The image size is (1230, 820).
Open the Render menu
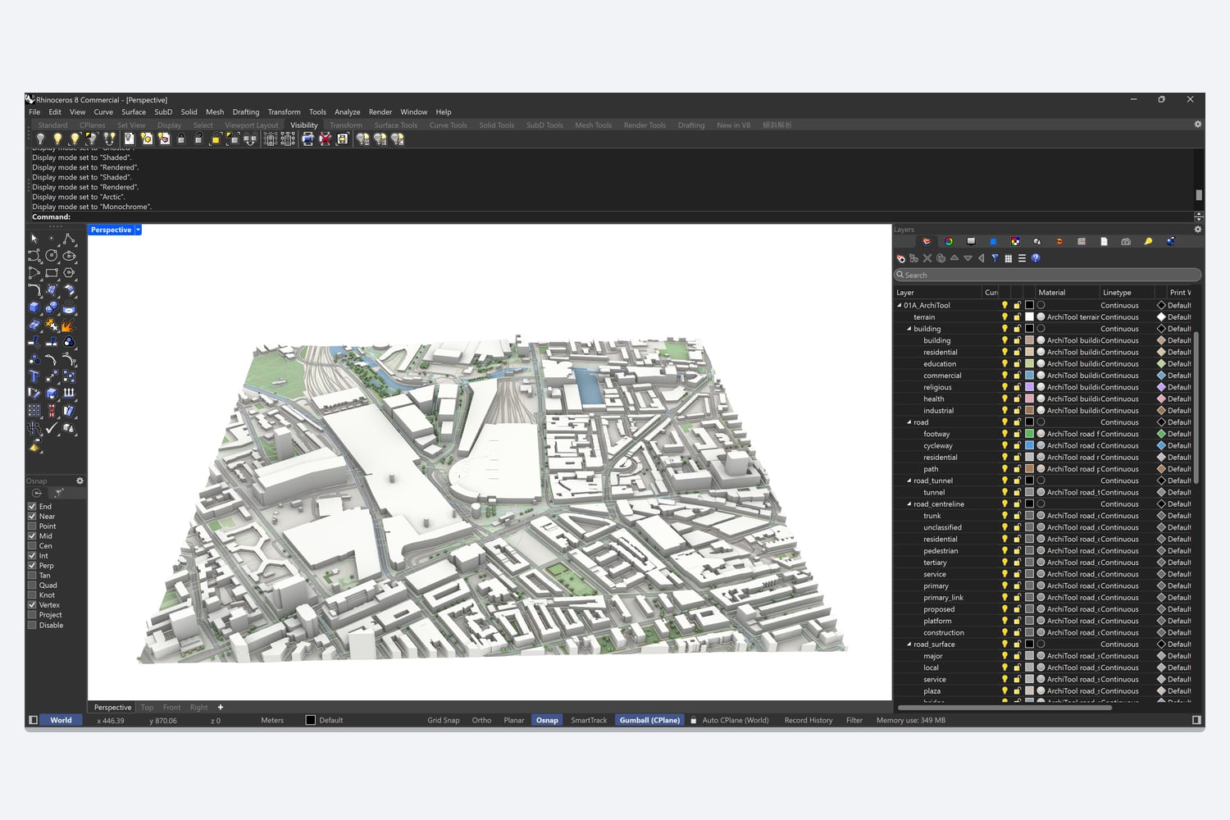pyautogui.click(x=380, y=112)
